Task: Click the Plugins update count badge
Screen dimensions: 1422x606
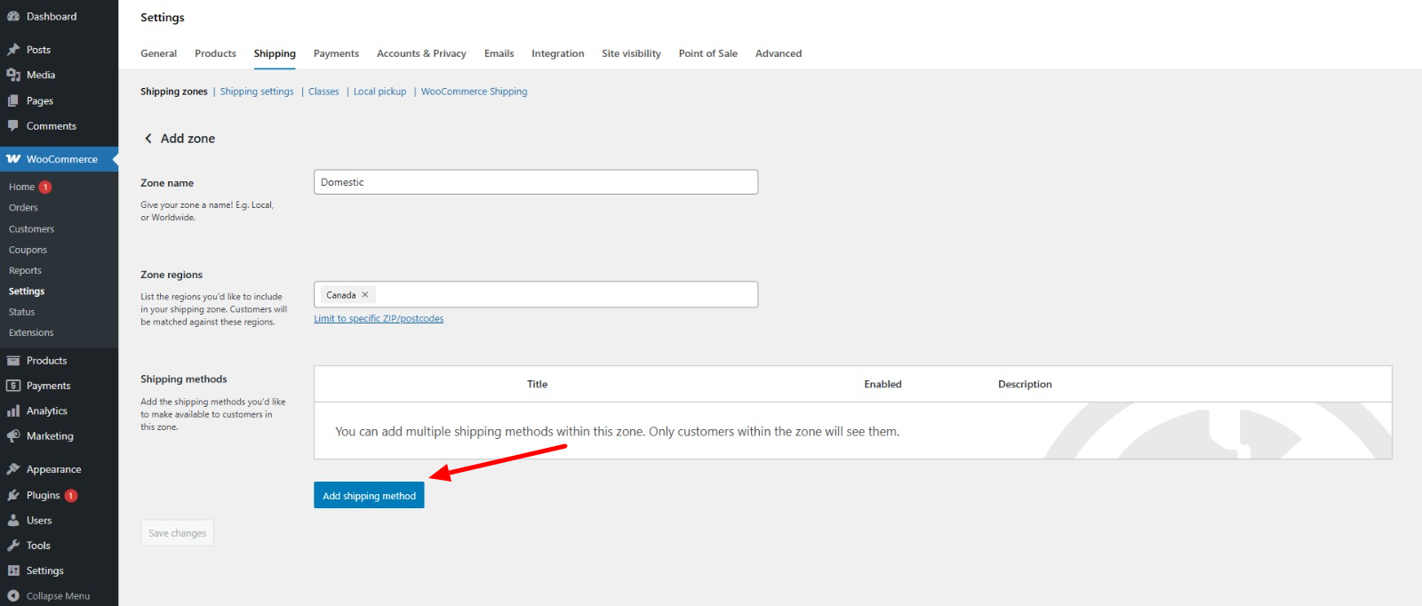Action: tap(71, 496)
